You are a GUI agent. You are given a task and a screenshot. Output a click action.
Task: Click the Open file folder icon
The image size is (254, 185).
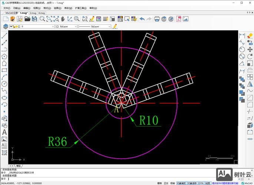27,19
